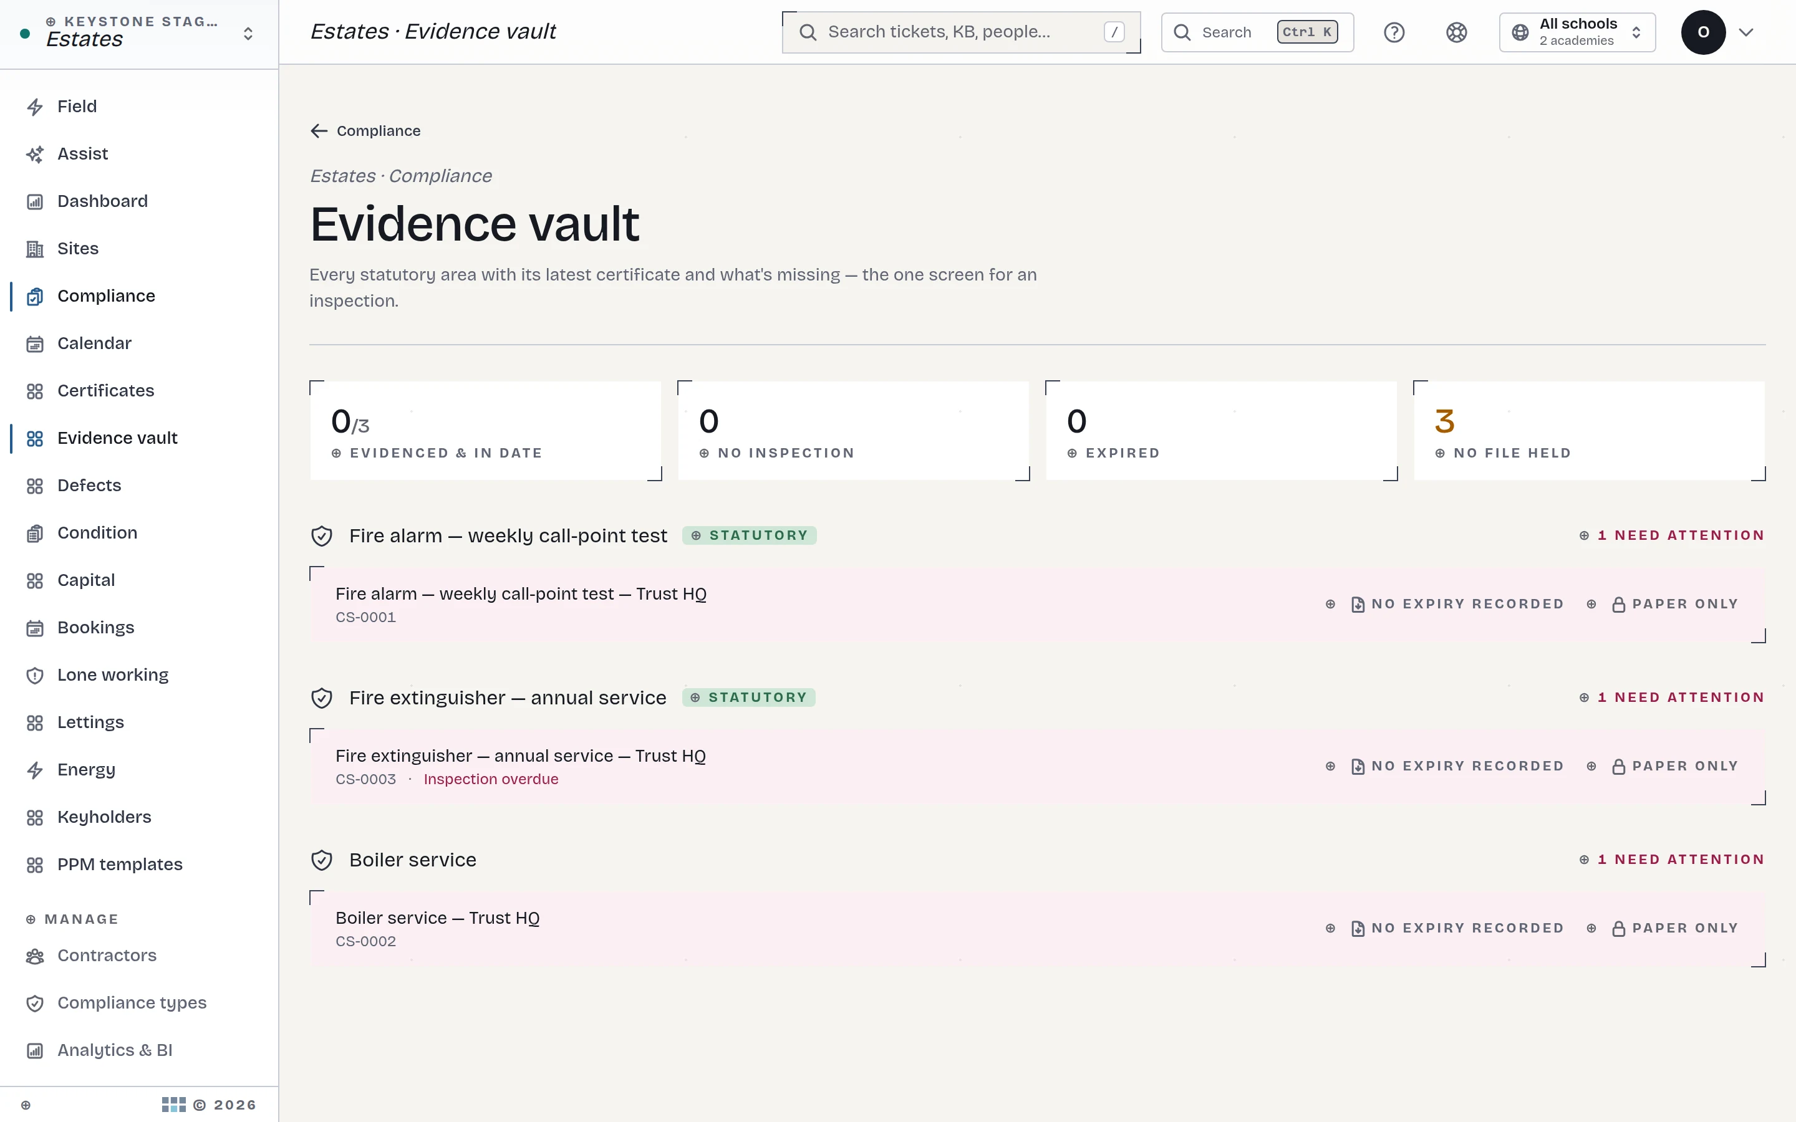Navigate to Keyholders in the sidebar
This screenshot has height=1122, width=1796.
139,817
